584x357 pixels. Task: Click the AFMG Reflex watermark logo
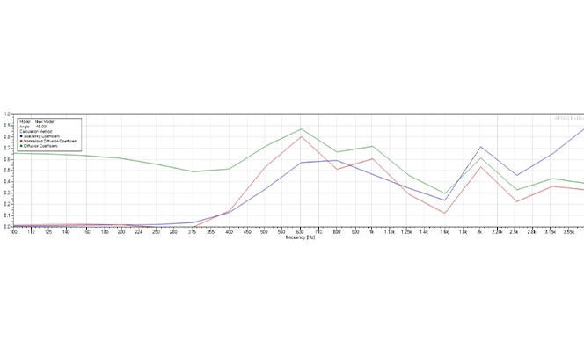pyautogui.click(x=567, y=117)
